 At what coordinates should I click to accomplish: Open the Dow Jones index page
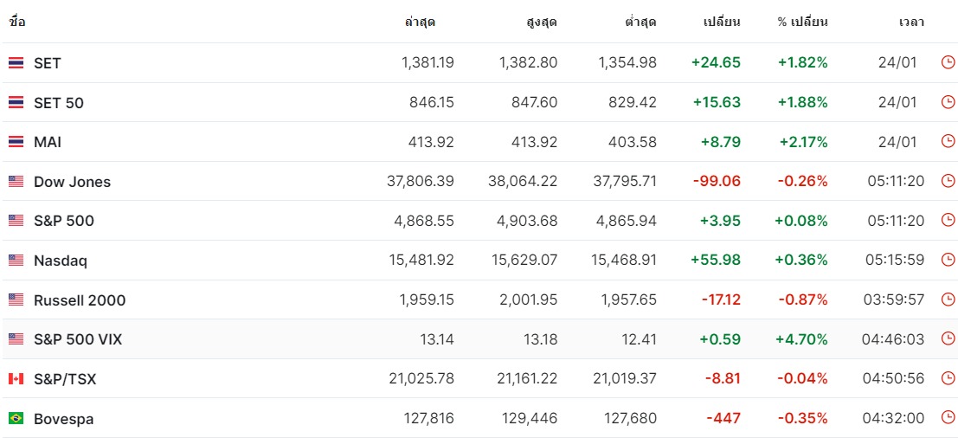point(72,182)
